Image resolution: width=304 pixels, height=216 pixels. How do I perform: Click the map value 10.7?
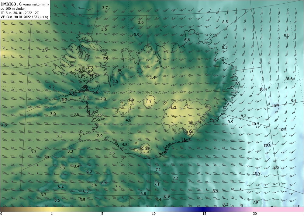[275, 106]
